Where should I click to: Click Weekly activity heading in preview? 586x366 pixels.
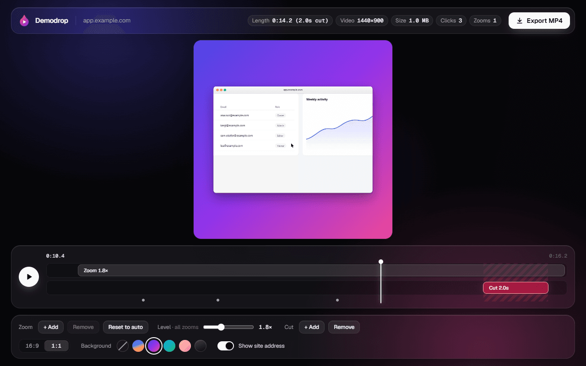[317, 99]
